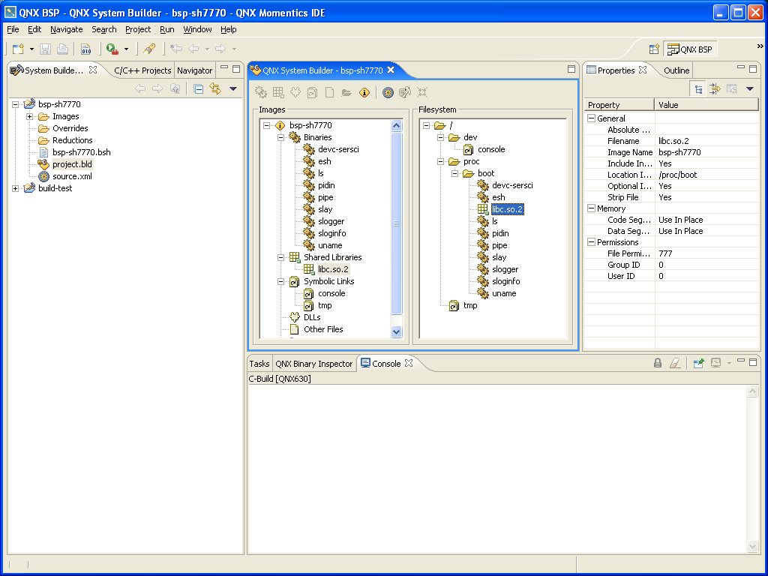The width and height of the screenshot is (768, 576).
Task: Click scroll down arrow in Images tree
Action: click(x=397, y=331)
